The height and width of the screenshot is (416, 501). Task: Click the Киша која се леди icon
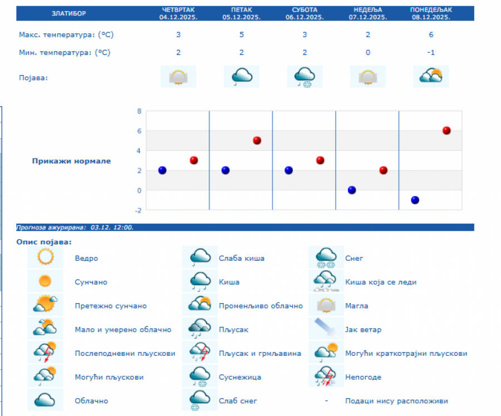click(326, 282)
